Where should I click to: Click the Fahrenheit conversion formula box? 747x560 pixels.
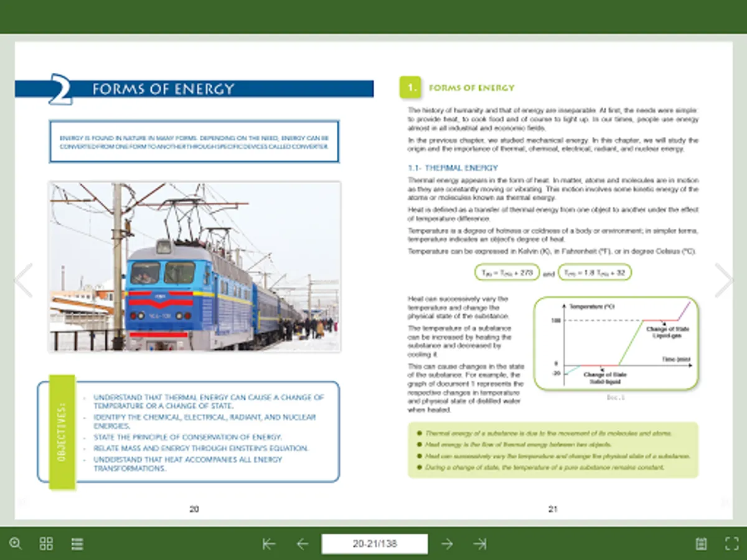click(595, 272)
